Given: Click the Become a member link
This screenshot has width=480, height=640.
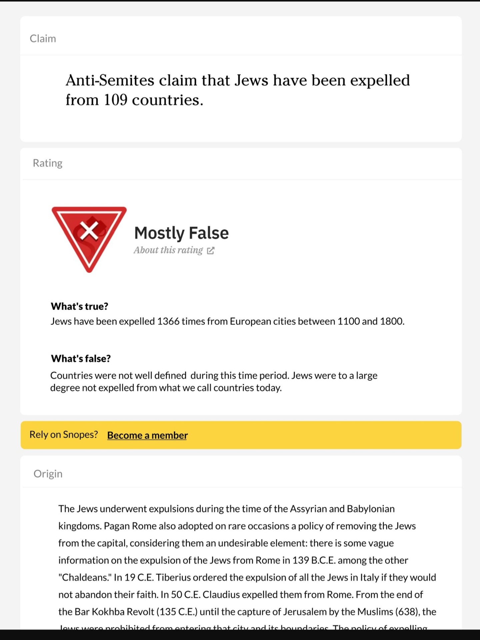Looking at the screenshot, I should pos(147,435).
